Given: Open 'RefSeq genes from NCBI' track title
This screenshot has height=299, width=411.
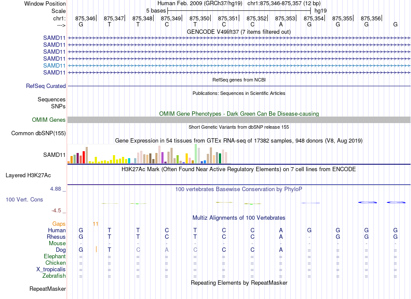Looking at the screenshot, I should coord(239,80).
